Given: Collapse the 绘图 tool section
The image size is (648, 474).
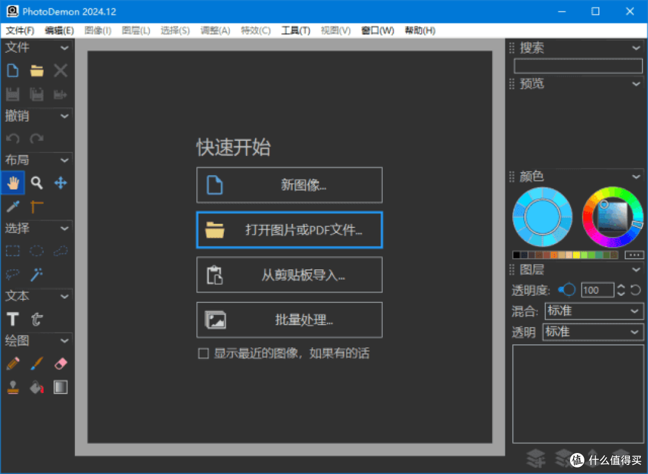Looking at the screenshot, I should [64, 341].
